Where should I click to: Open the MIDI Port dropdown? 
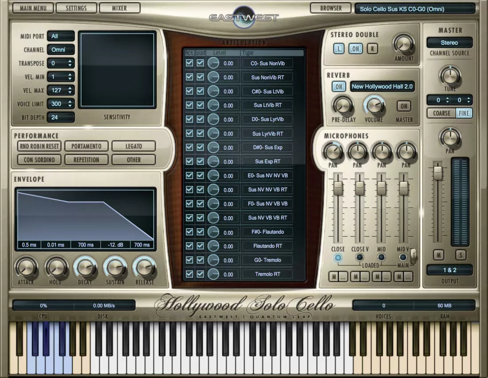[61, 36]
